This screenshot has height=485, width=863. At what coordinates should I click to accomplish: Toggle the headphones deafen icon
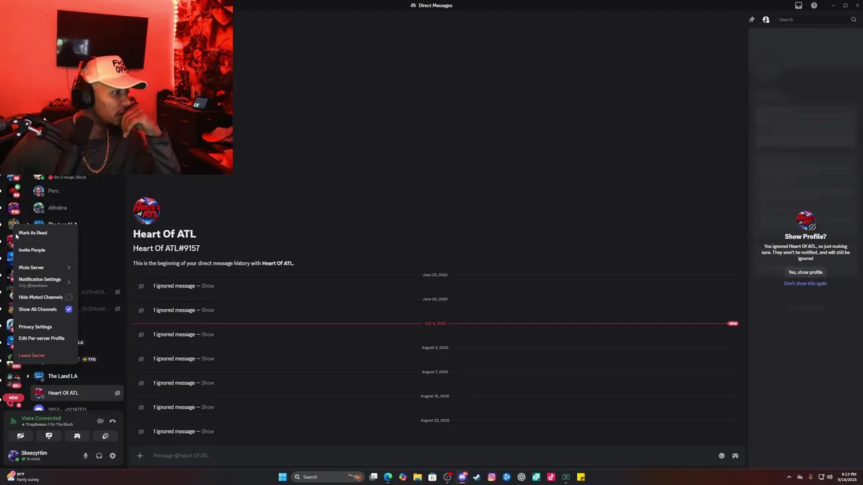(x=99, y=455)
